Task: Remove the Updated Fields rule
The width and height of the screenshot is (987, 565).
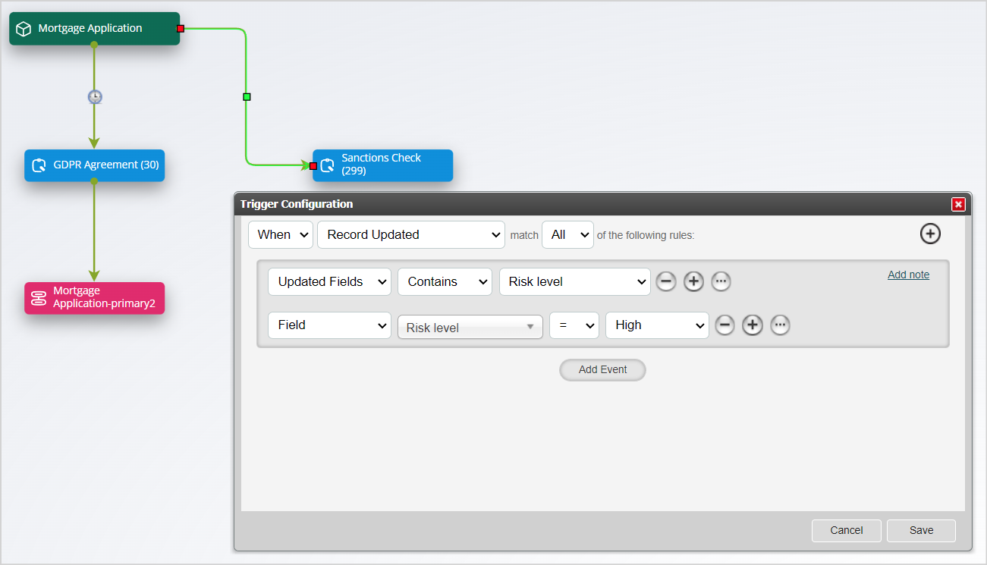Action: tap(666, 281)
